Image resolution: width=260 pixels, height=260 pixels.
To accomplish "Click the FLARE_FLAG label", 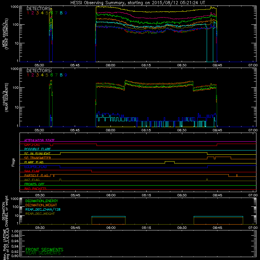I will point(34,162).
